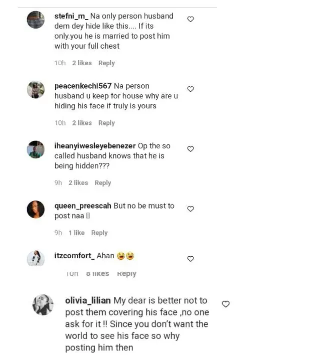Open stefni_m_ profile picture
Screen dimensions: 330x361
35,20
